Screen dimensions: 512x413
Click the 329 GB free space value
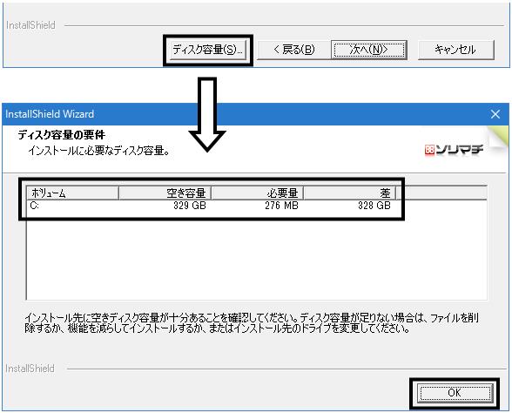click(190, 206)
